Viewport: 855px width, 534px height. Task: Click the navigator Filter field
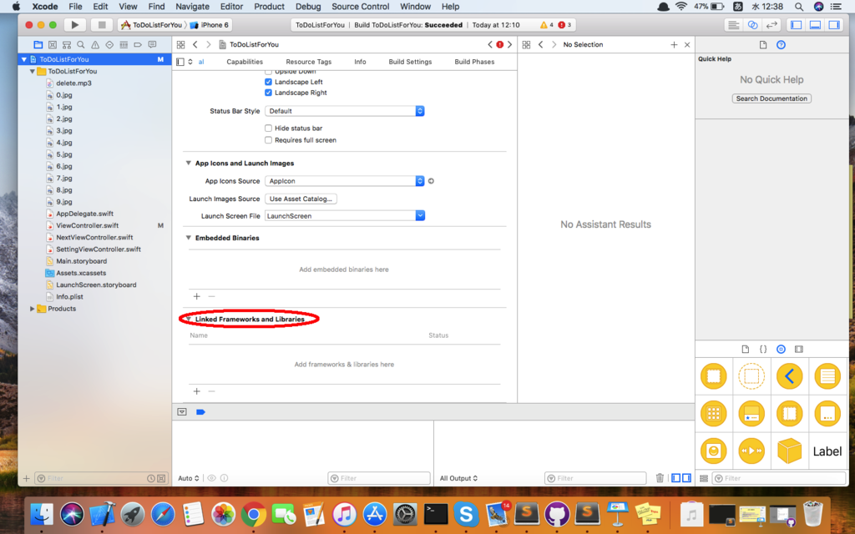[101, 478]
